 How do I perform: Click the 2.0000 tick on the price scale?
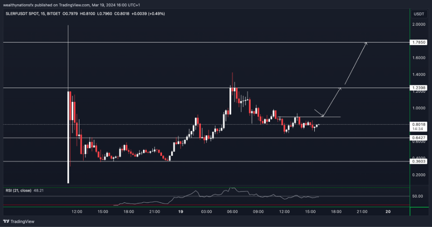pos(419,24)
